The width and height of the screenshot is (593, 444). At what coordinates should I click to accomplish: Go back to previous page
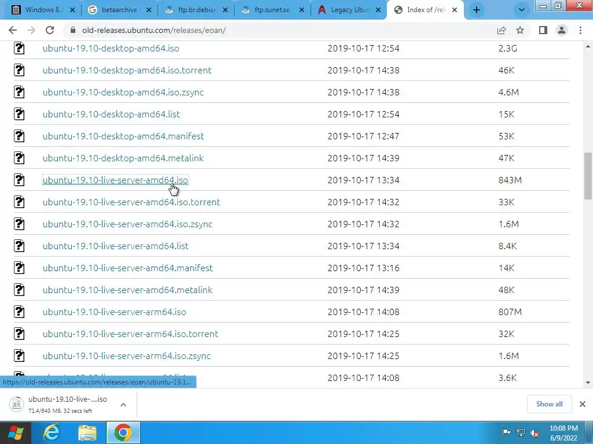point(13,30)
